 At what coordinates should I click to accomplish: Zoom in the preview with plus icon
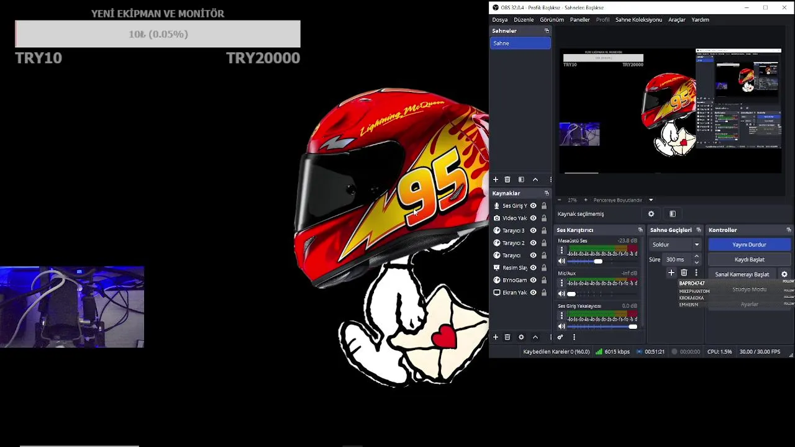pyautogui.click(x=585, y=200)
